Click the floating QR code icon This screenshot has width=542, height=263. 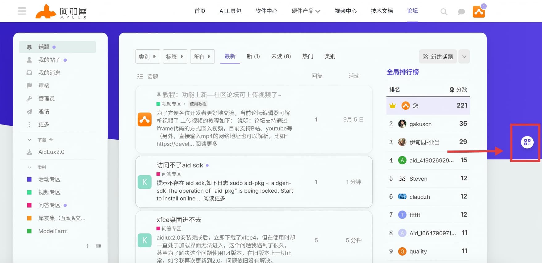pyautogui.click(x=527, y=142)
